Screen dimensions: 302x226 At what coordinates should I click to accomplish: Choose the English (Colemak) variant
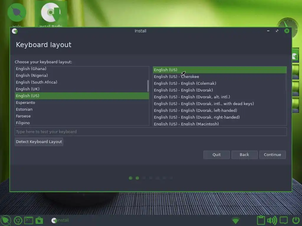pyautogui.click(x=219, y=83)
